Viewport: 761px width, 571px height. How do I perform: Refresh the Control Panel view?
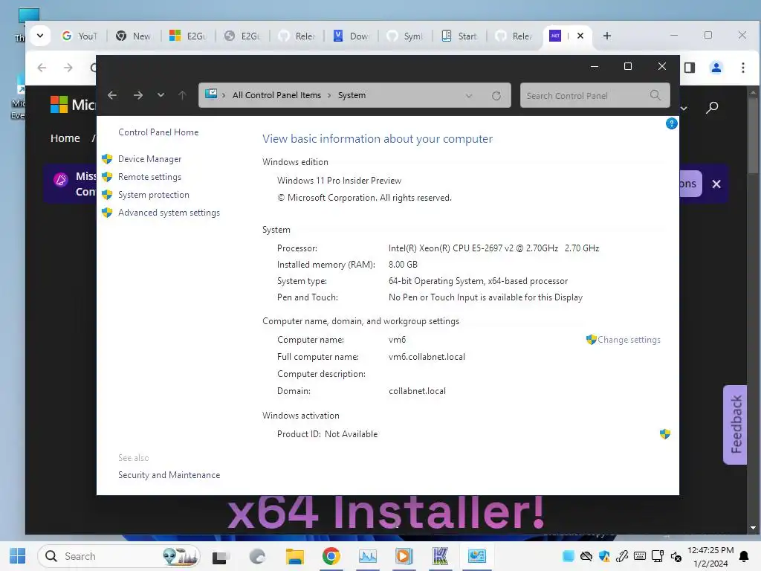tap(496, 96)
